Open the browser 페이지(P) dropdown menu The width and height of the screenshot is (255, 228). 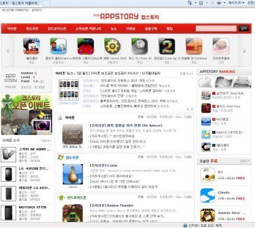coord(236,3)
